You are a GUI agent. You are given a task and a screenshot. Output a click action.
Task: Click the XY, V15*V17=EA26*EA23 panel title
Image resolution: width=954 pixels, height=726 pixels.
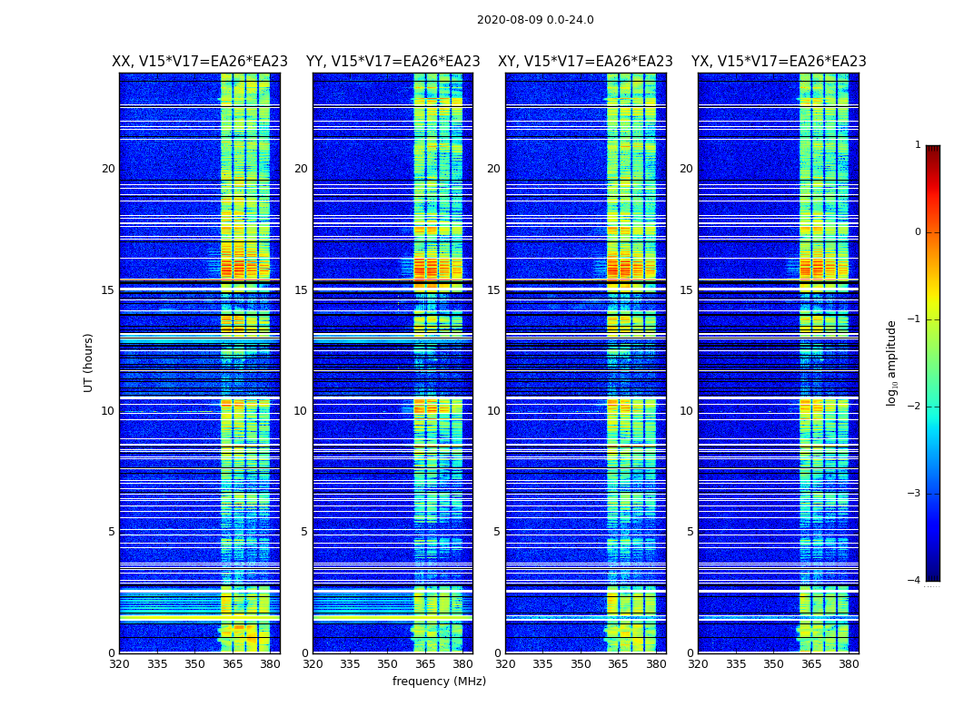[x=585, y=62]
